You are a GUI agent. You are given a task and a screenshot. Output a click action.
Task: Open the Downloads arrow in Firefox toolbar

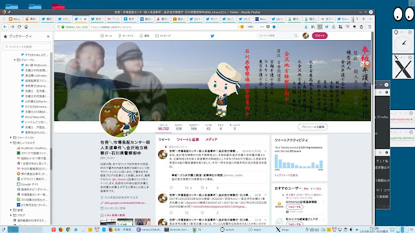(x=306, y=27)
